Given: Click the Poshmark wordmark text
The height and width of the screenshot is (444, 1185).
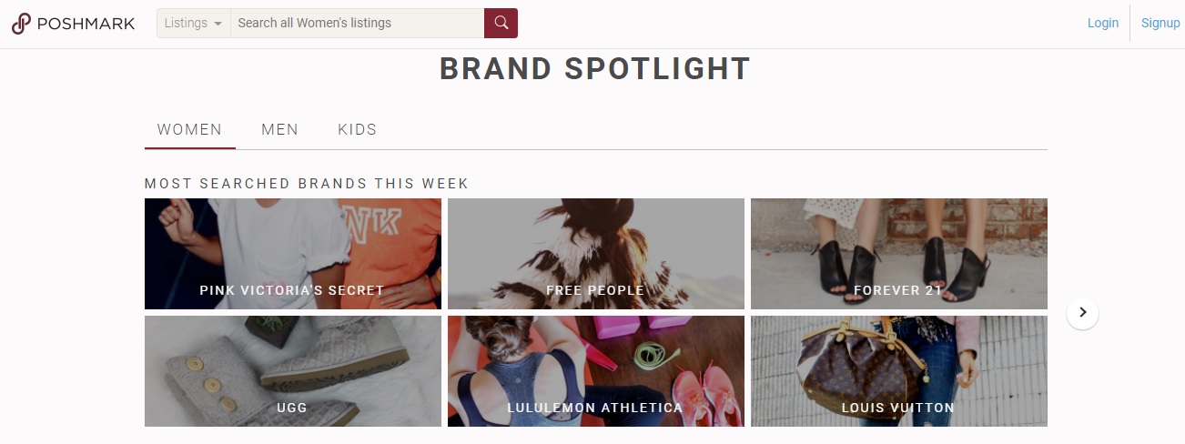Looking at the screenshot, I should coord(86,24).
